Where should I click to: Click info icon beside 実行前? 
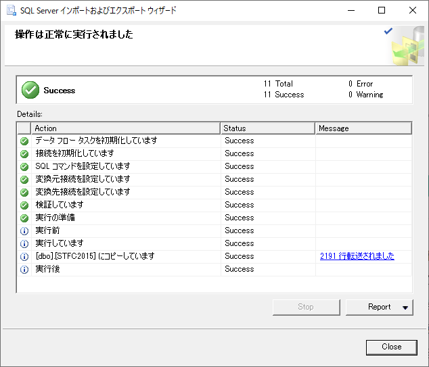coord(24,231)
